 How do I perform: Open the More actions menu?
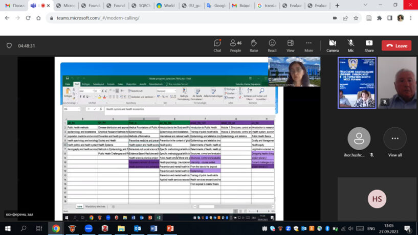click(x=309, y=45)
